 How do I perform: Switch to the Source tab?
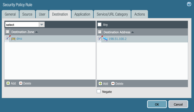pyautogui.click(x=27, y=14)
